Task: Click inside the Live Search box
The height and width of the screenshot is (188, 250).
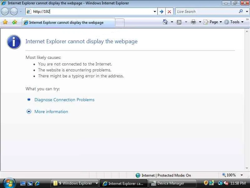Action: pyautogui.click(x=207, y=12)
